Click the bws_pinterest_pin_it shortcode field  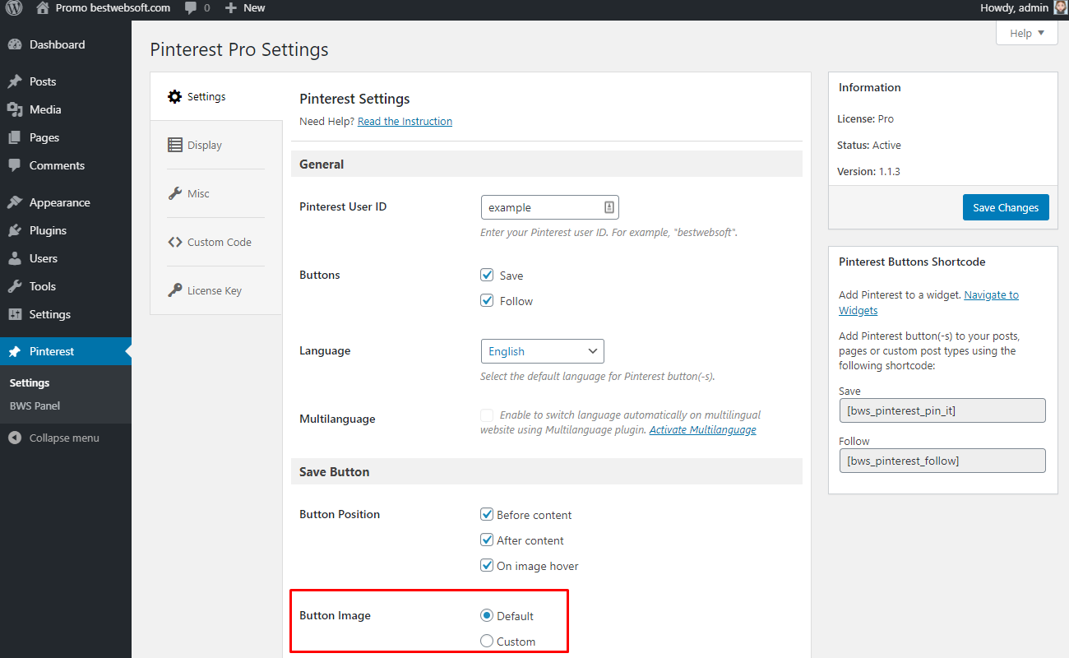coord(942,410)
